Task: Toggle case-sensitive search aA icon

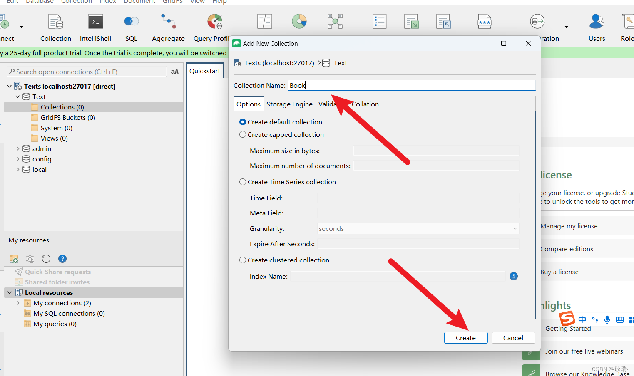Action: pos(175,72)
